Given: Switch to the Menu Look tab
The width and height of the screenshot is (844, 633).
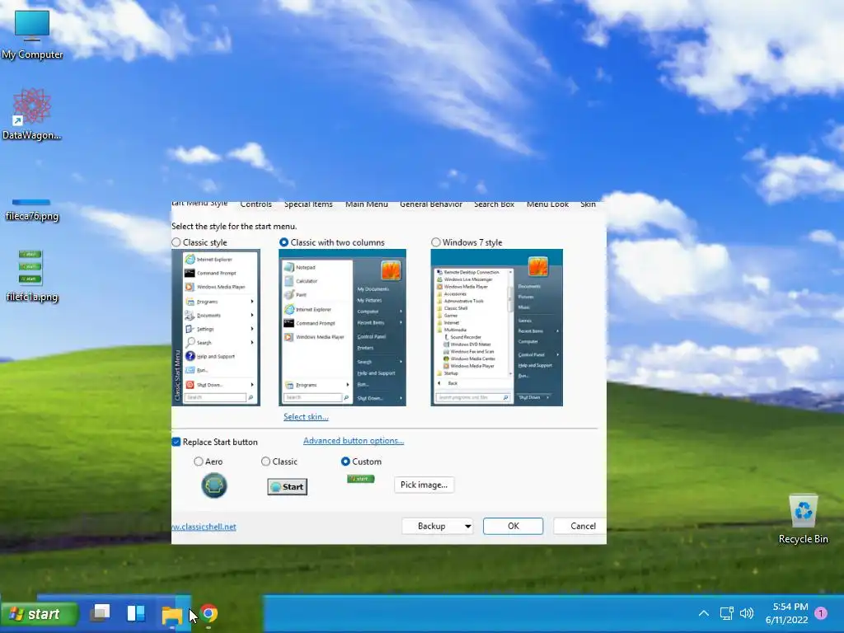Looking at the screenshot, I should click(547, 204).
